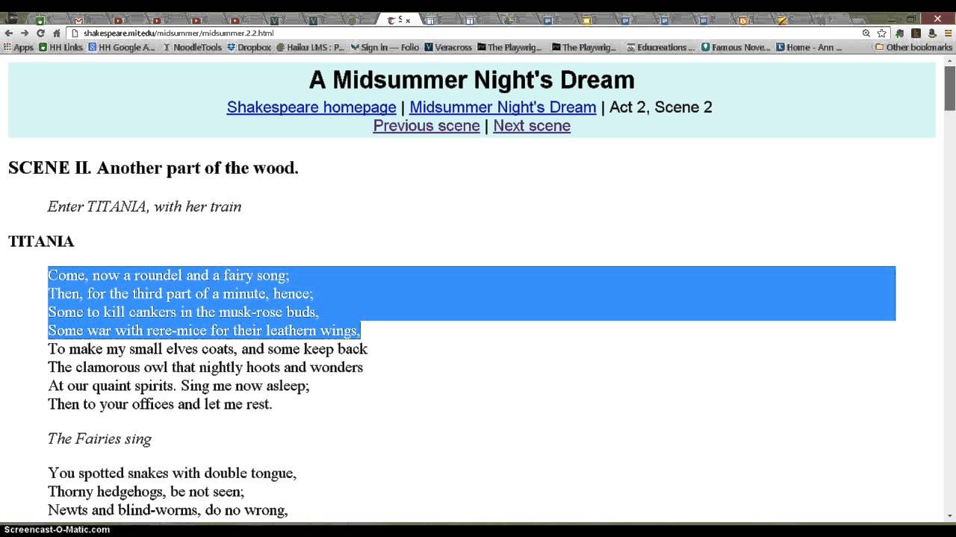Click the speaker name TITANIA
The image size is (956, 537).
[41, 242]
